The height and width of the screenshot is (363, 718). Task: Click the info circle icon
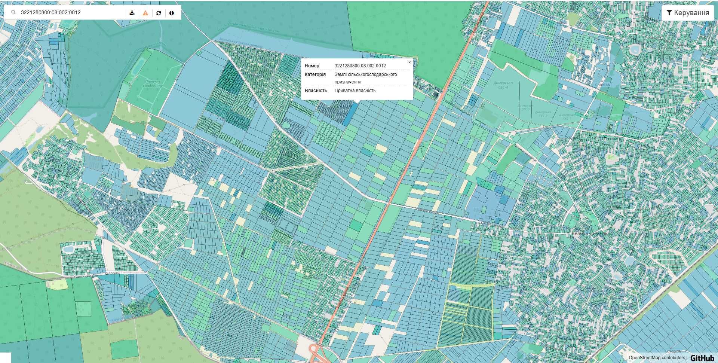pyautogui.click(x=172, y=13)
